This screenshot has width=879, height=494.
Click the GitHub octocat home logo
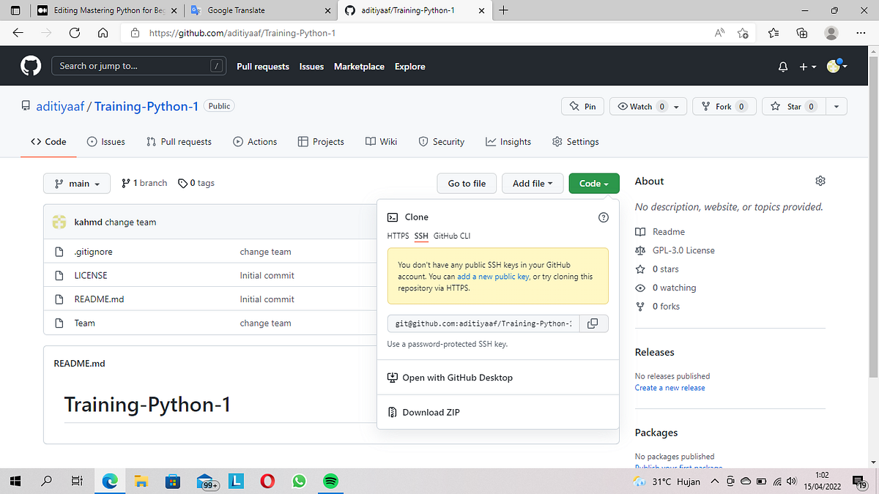(x=30, y=65)
